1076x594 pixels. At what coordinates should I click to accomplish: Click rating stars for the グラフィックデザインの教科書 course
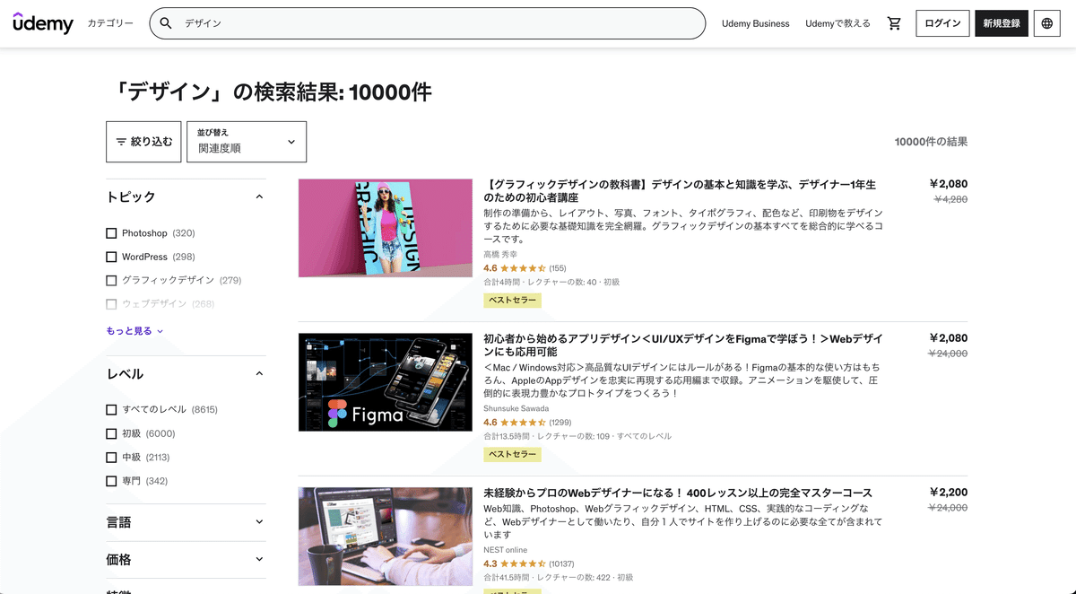(523, 268)
